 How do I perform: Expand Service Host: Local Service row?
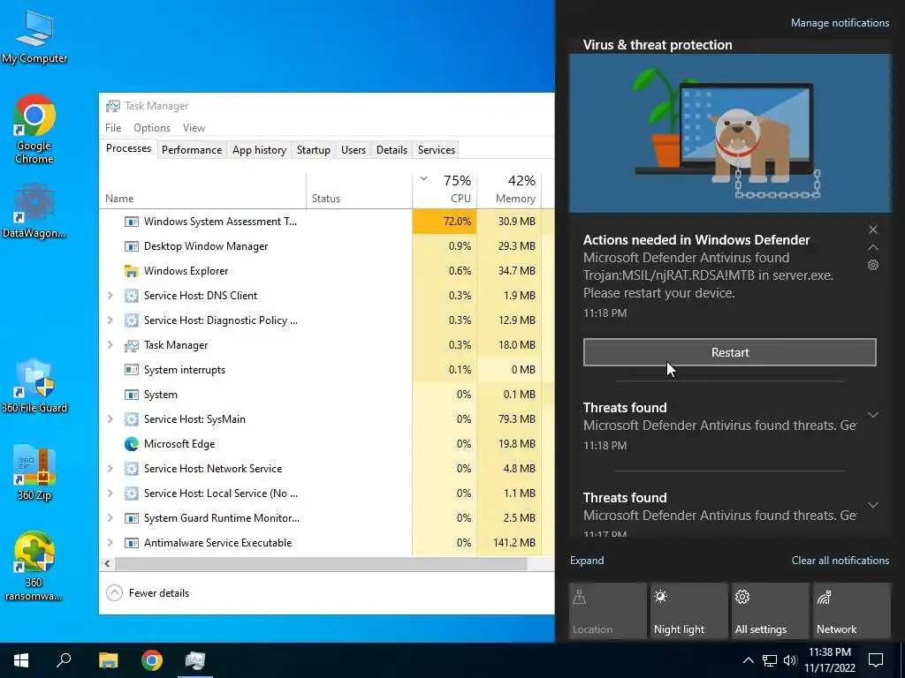(110, 493)
